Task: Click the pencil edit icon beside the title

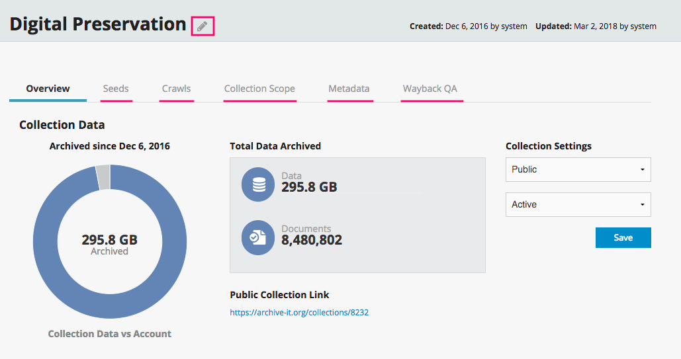Action: [x=203, y=26]
